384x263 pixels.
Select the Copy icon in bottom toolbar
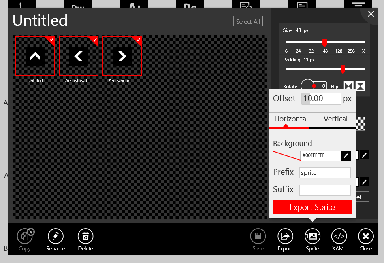click(24, 236)
